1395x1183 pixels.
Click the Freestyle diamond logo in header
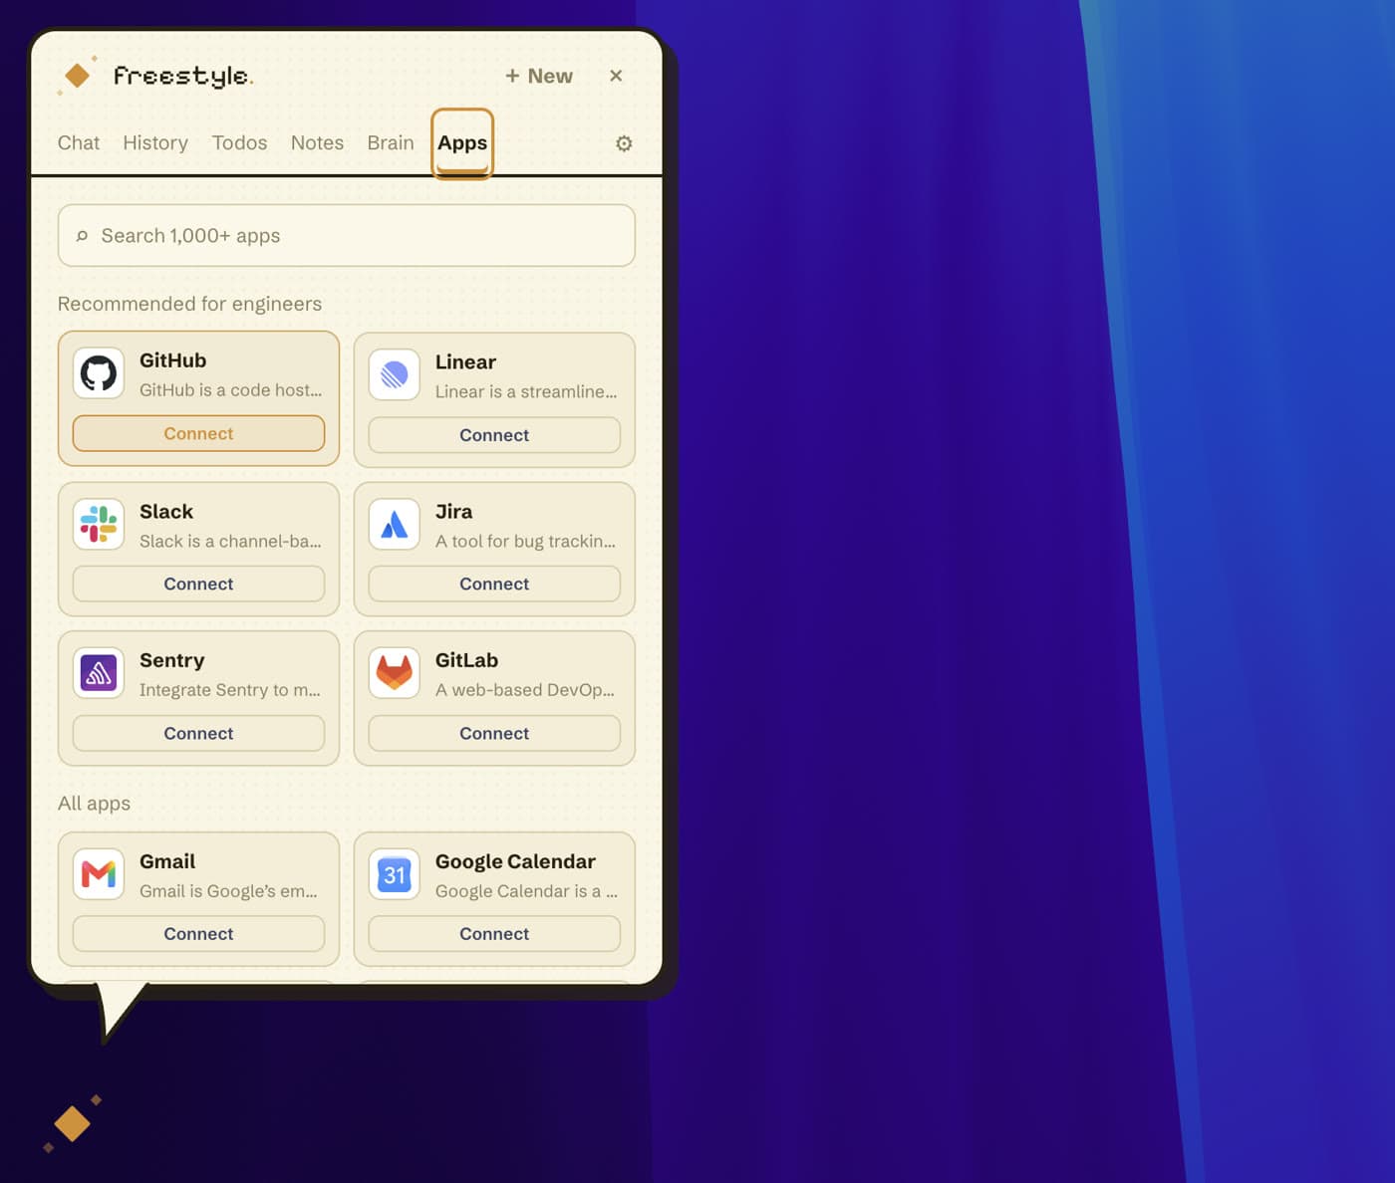pyautogui.click(x=77, y=76)
